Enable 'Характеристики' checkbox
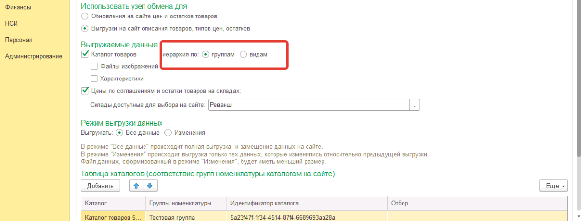This screenshot has height=221, width=582. 94,79
